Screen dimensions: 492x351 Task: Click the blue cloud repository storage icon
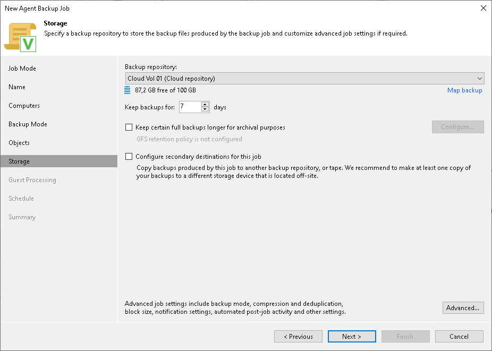tap(127, 90)
